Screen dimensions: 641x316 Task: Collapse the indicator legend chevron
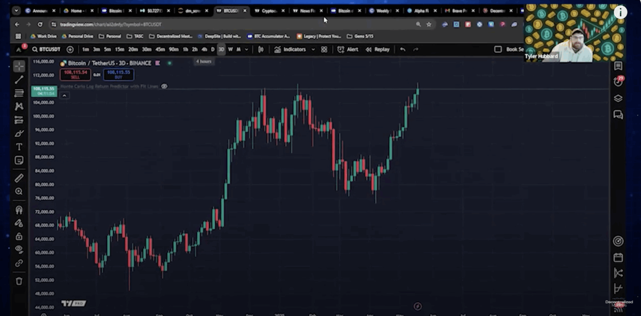coord(64,95)
